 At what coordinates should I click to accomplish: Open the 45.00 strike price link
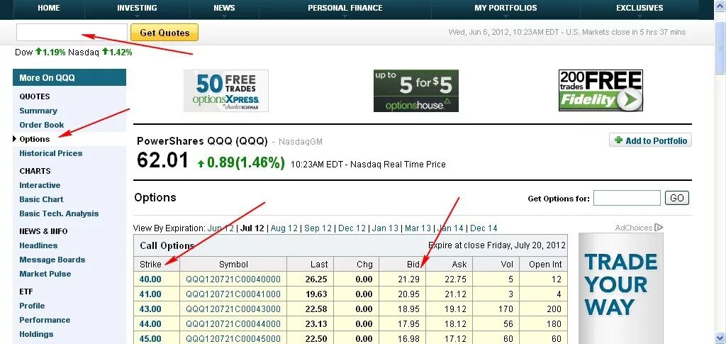coord(150,339)
